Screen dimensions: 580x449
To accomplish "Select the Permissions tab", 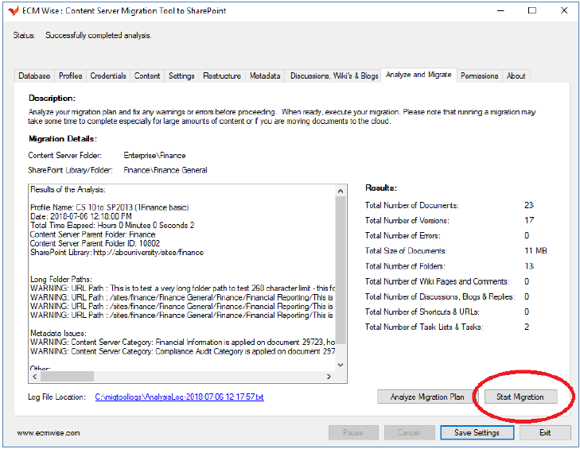I will tap(479, 76).
